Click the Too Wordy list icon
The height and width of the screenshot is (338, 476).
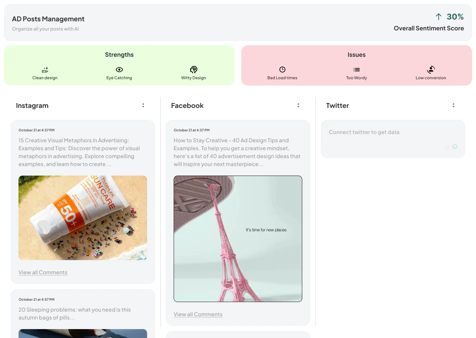tap(356, 70)
